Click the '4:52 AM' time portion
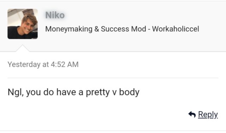Viewport: 226px width, 133px height. (x=65, y=64)
